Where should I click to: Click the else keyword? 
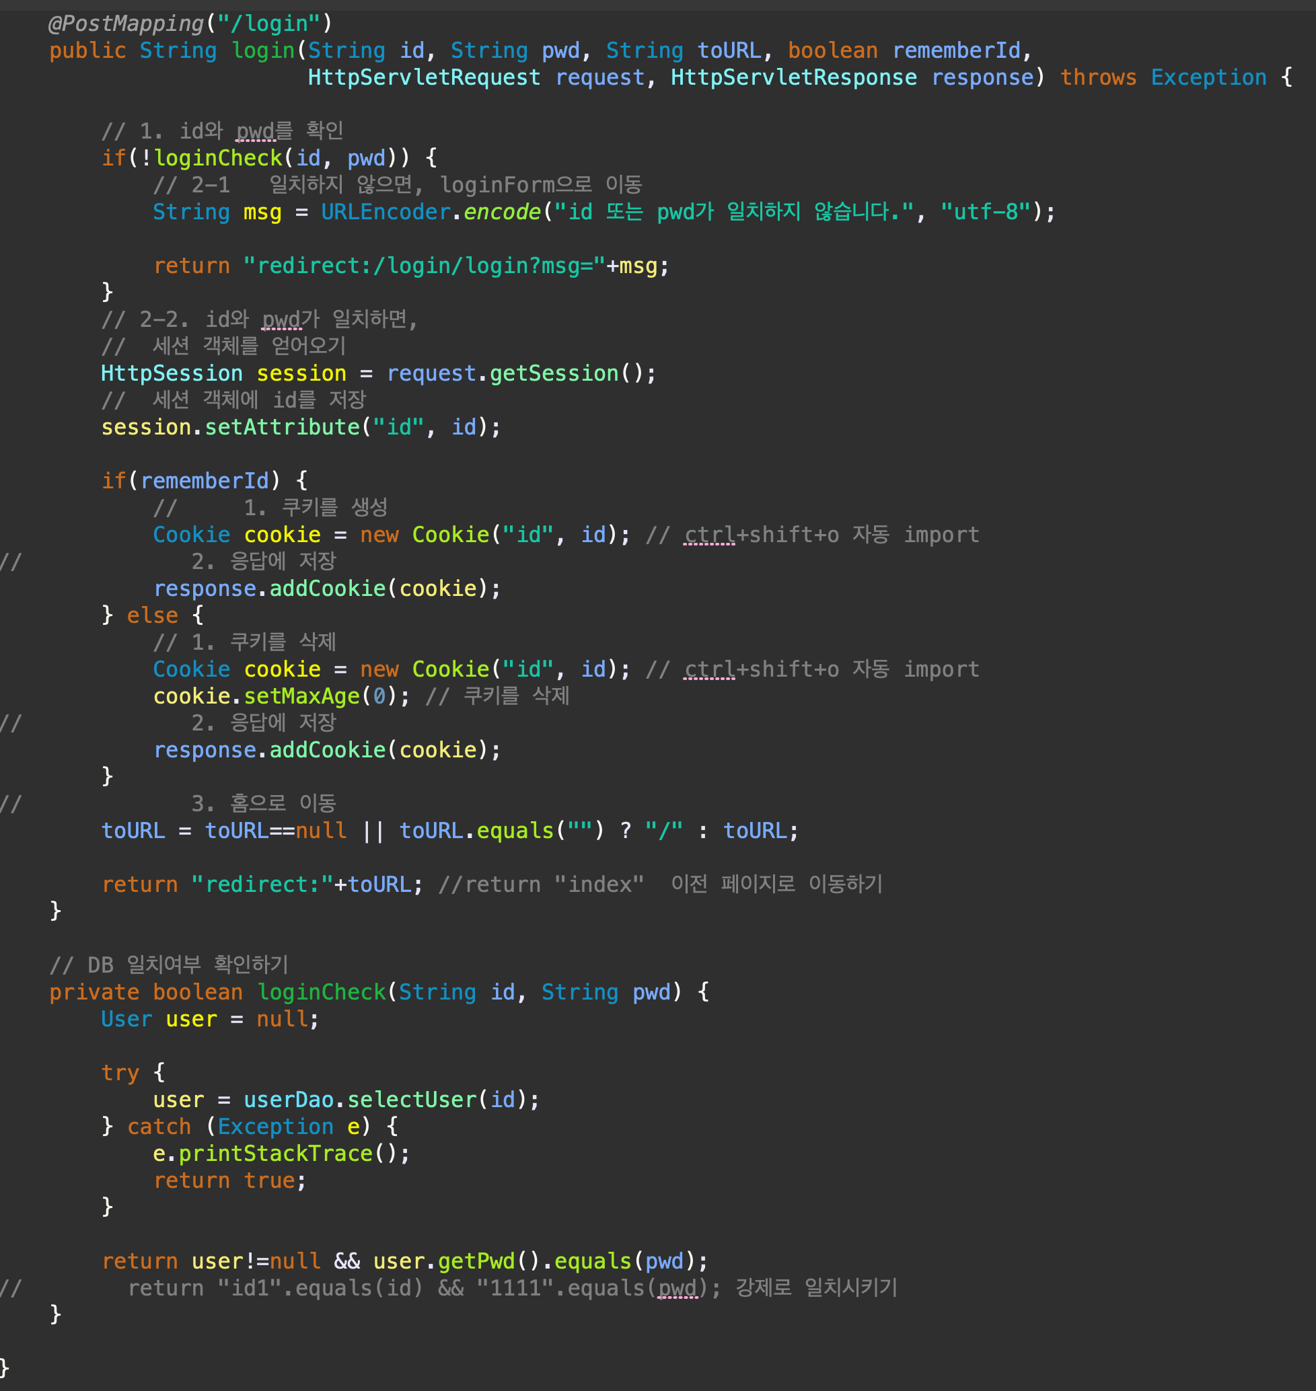click(x=152, y=615)
